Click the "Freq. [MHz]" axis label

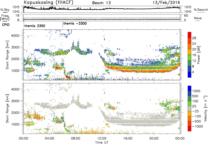coord(5,18)
